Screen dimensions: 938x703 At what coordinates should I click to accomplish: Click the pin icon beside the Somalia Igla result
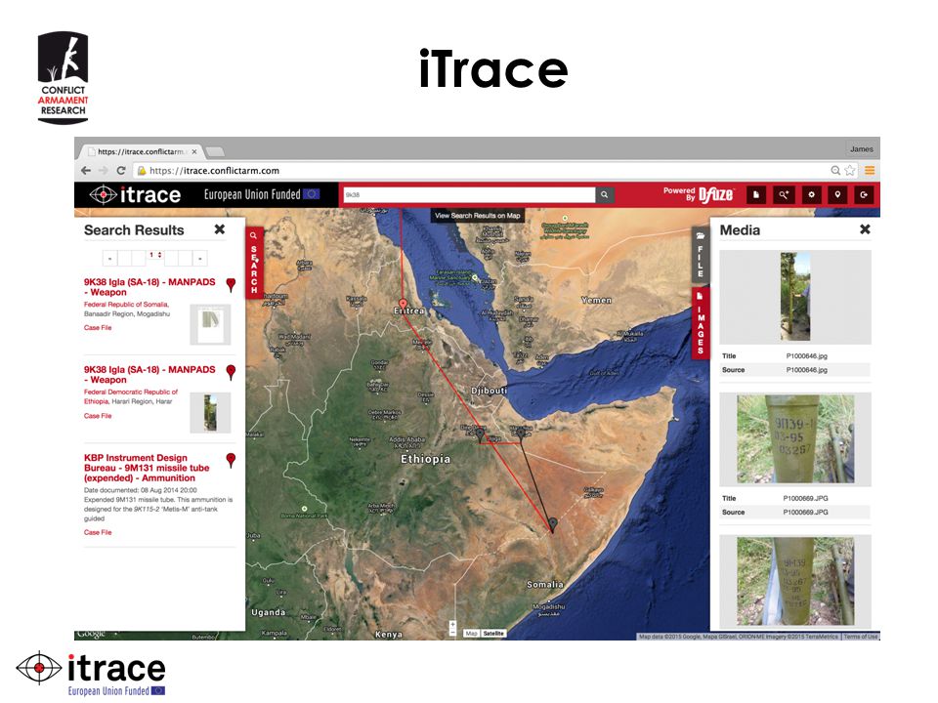point(231,284)
